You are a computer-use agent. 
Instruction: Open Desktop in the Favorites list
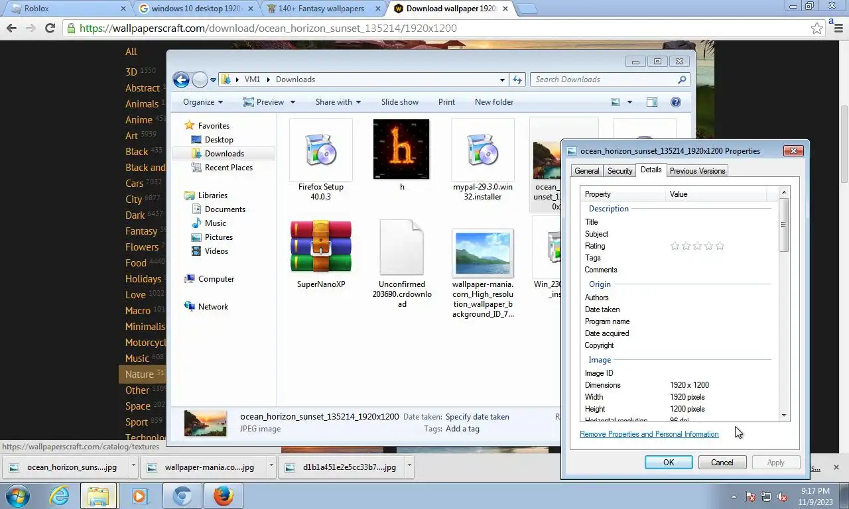(219, 140)
